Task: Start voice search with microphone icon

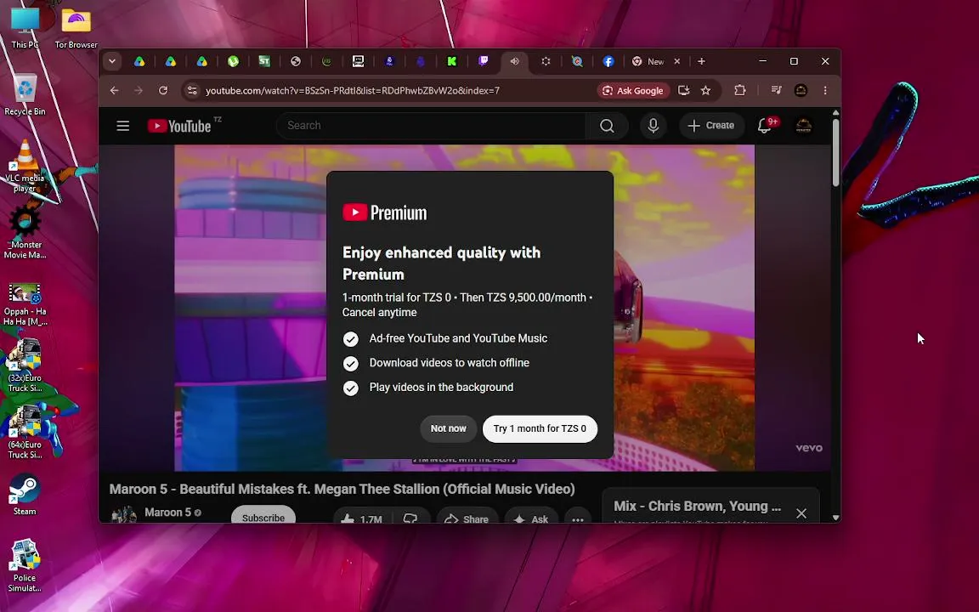Action: point(653,126)
